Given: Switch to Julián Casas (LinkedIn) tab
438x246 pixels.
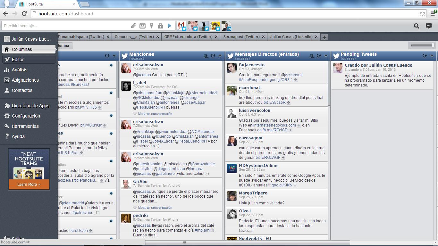Looking at the screenshot, I should click(291, 37).
